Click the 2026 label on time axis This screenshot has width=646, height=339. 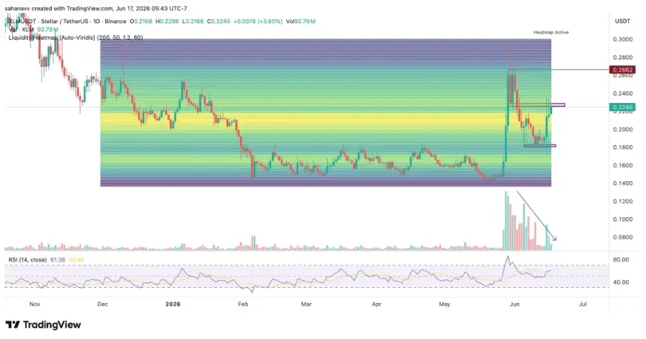(173, 304)
